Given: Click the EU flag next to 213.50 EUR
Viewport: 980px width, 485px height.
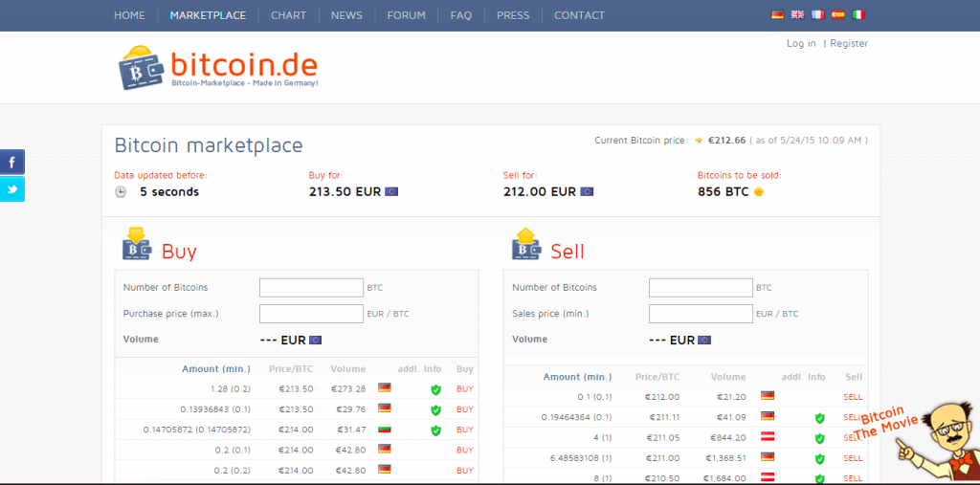Looking at the screenshot, I should (391, 192).
